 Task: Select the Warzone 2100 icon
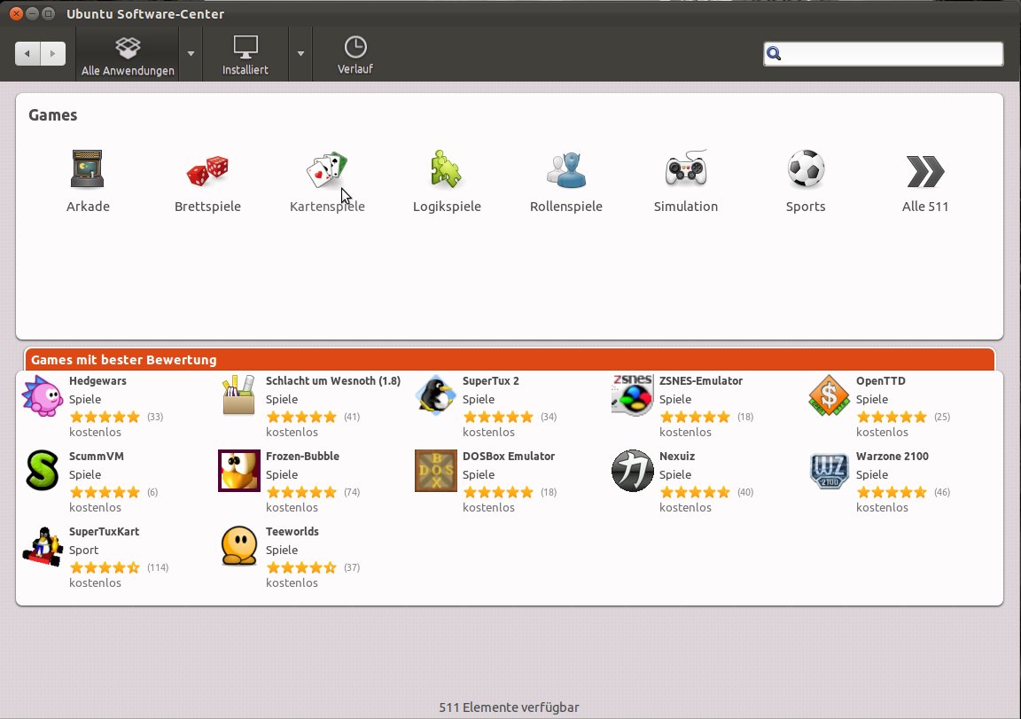pos(829,470)
